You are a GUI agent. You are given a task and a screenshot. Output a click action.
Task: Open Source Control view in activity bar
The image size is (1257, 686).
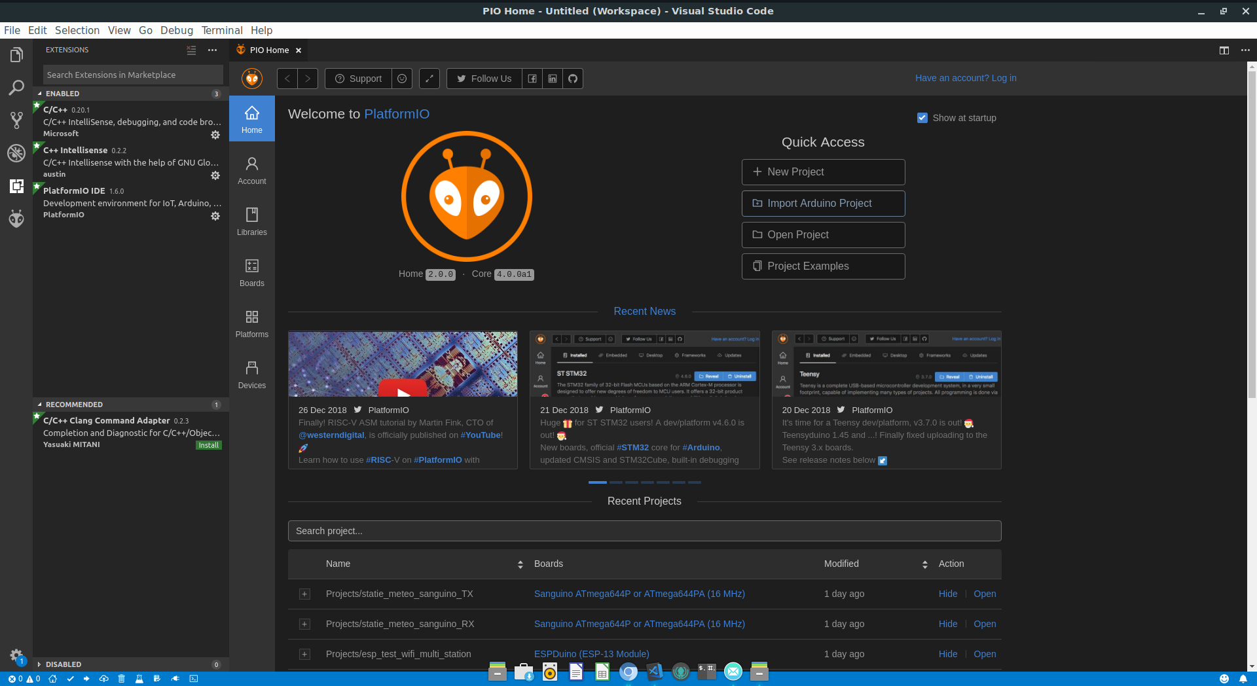click(x=16, y=120)
